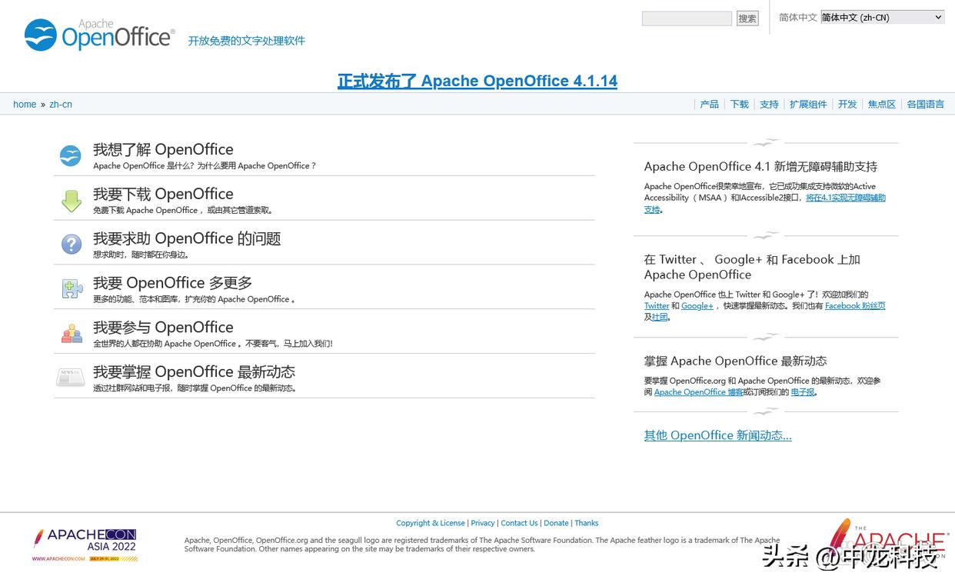Open the 扩展组件 navigation entry
This screenshot has width=955, height=586.
coord(808,104)
